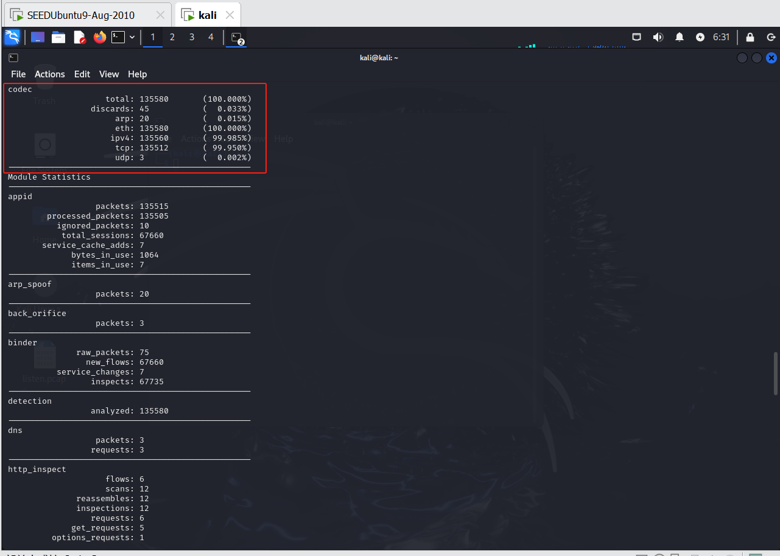Click the "new_flows: 67660" line
The height and width of the screenshot is (556, 780).
(125, 362)
